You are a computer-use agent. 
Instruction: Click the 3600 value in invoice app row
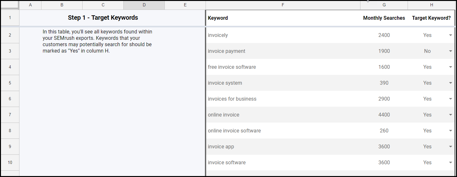(x=384, y=147)
